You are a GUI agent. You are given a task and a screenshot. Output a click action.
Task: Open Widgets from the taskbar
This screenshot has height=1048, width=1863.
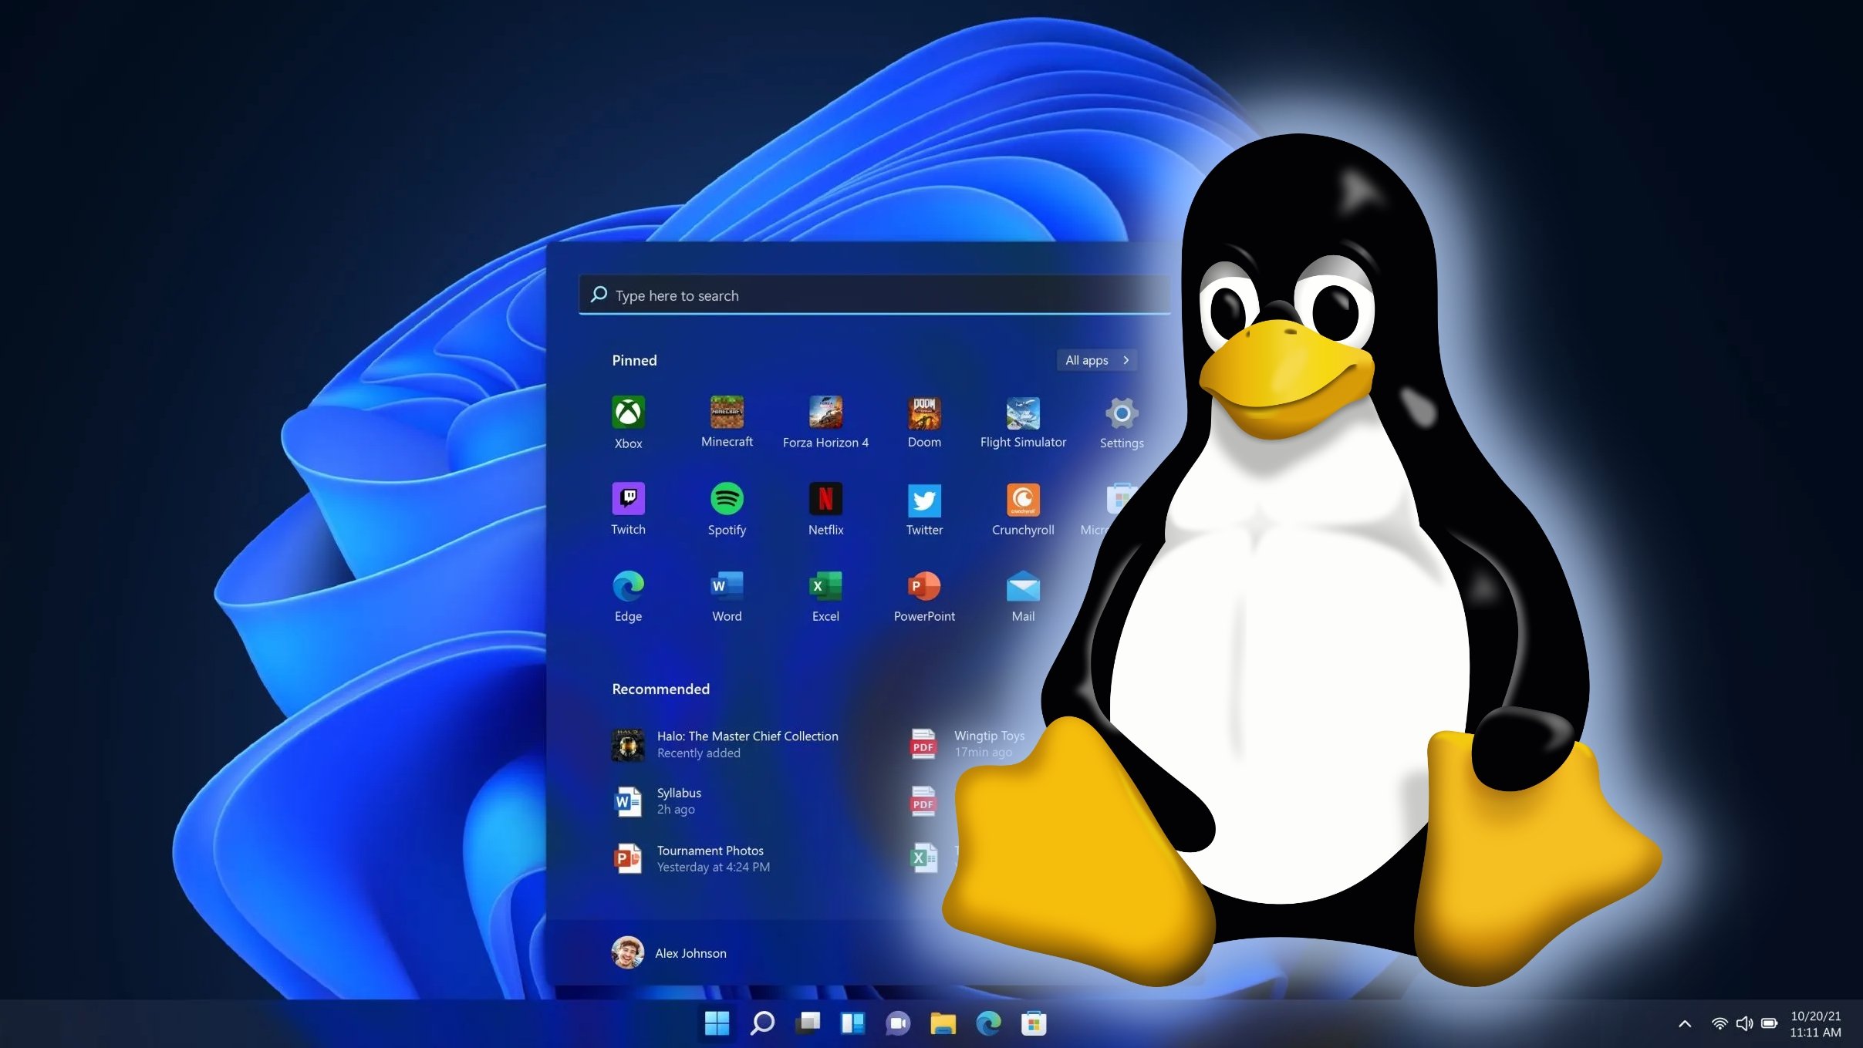tap(852, 1023)
